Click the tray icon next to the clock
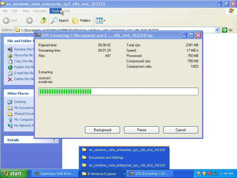Viewport: 237px width, 178px height. 215,174
